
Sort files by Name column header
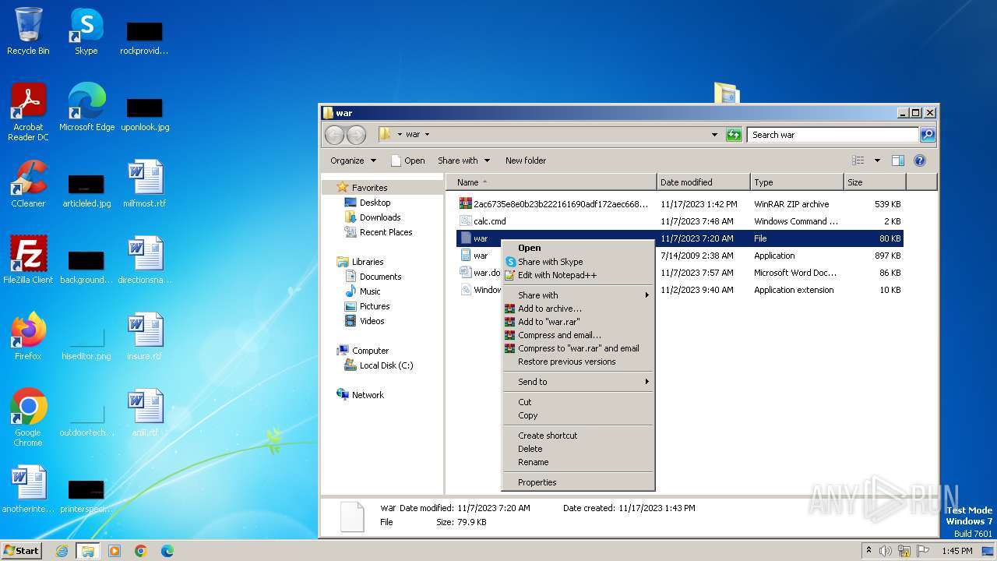point(551,182)
